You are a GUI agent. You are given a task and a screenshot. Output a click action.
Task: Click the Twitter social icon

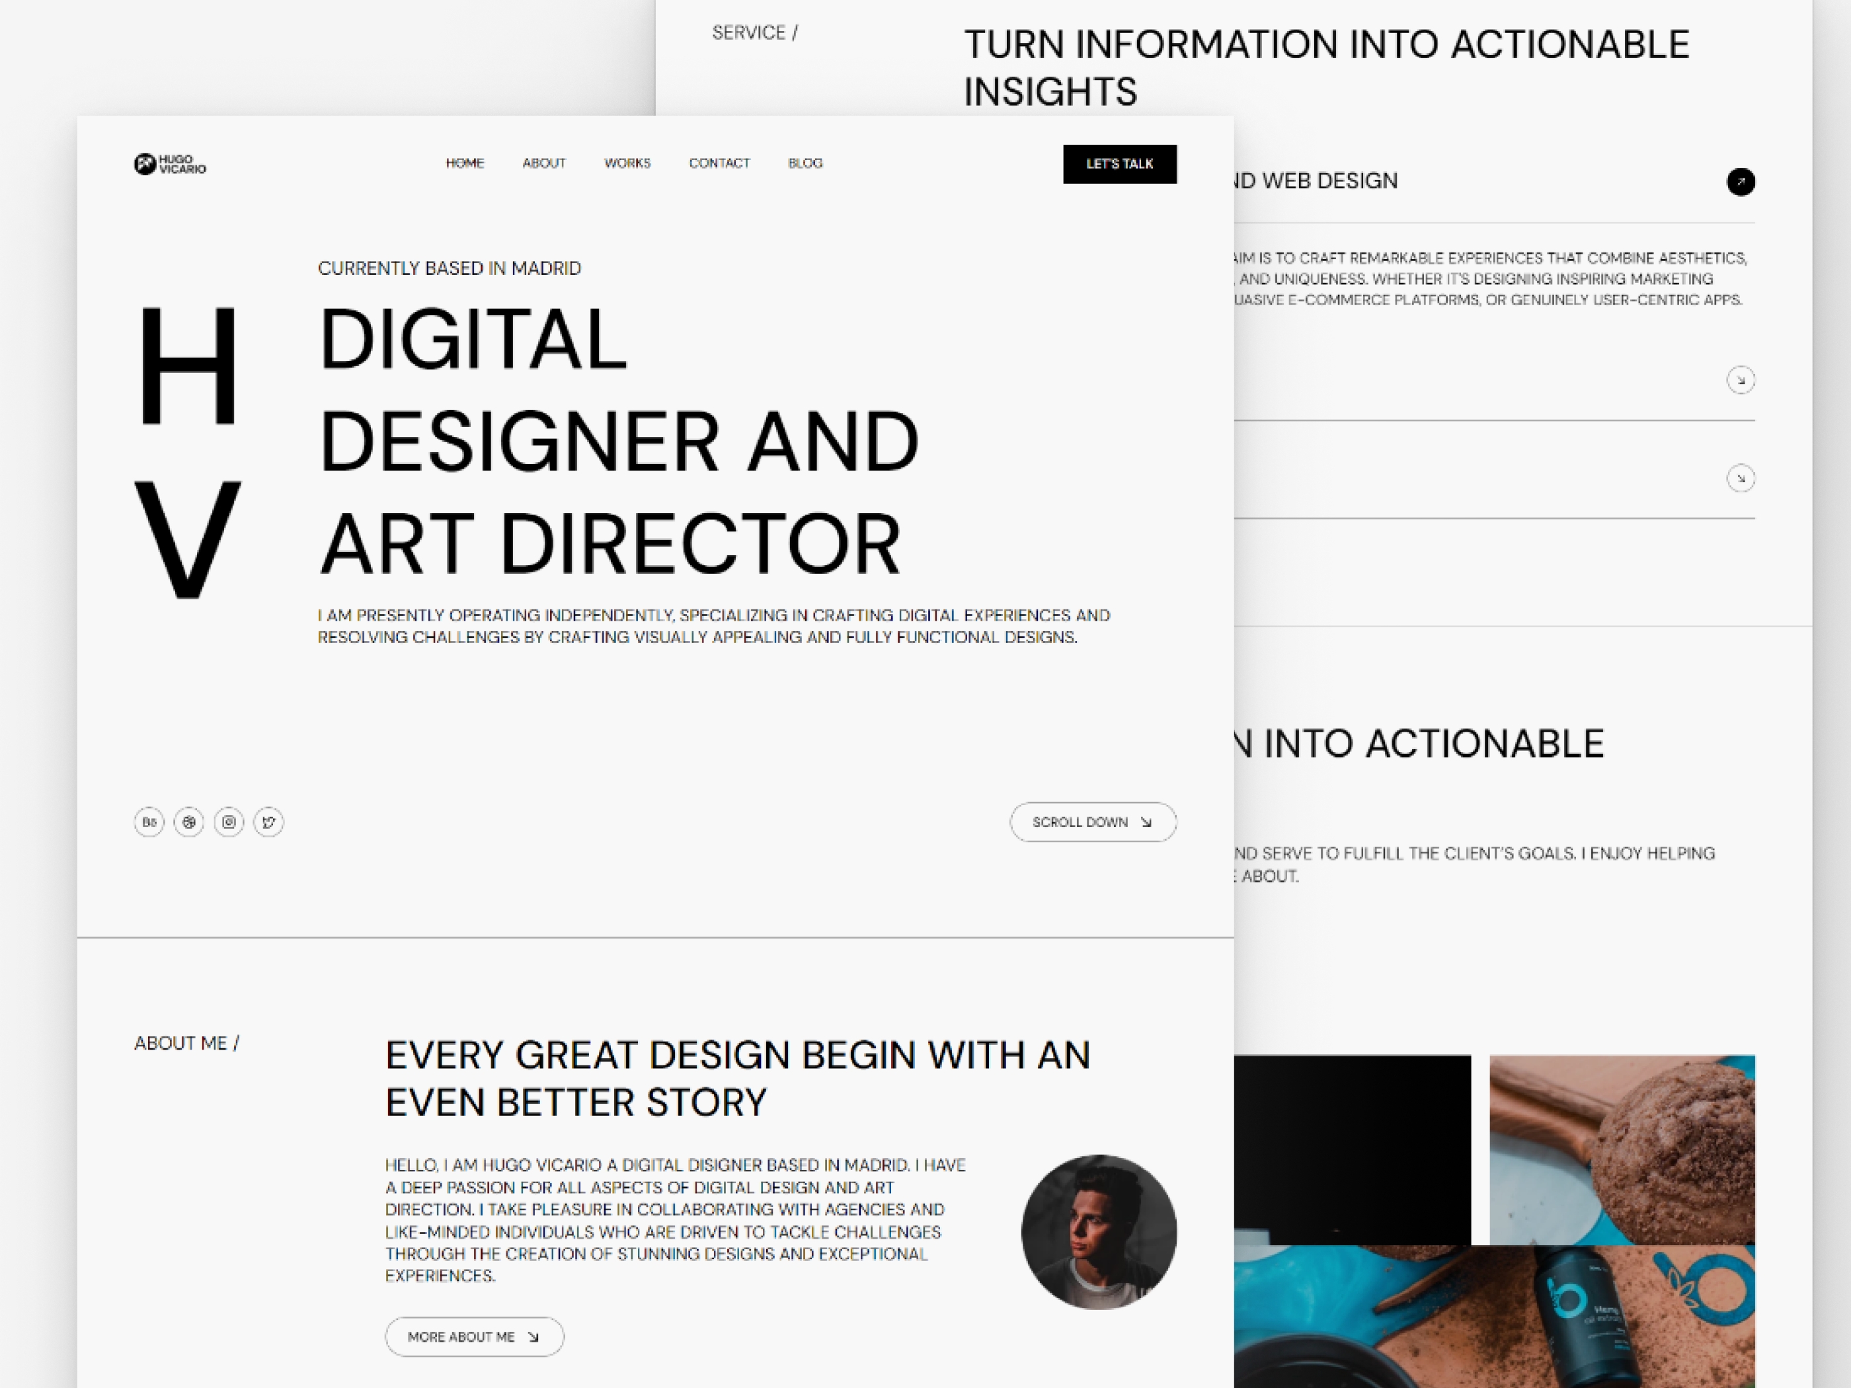(x=268, y=822)
